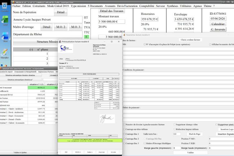Screen dimensions: 234x156
Task: Click the 'Marge gauche (impression)' input field
Action: (x=177, y=148)
